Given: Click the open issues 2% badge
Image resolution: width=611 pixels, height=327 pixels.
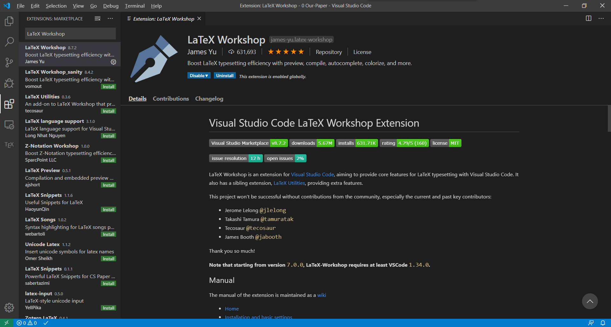Looking at the screenshot, I should tap(285, 158).
